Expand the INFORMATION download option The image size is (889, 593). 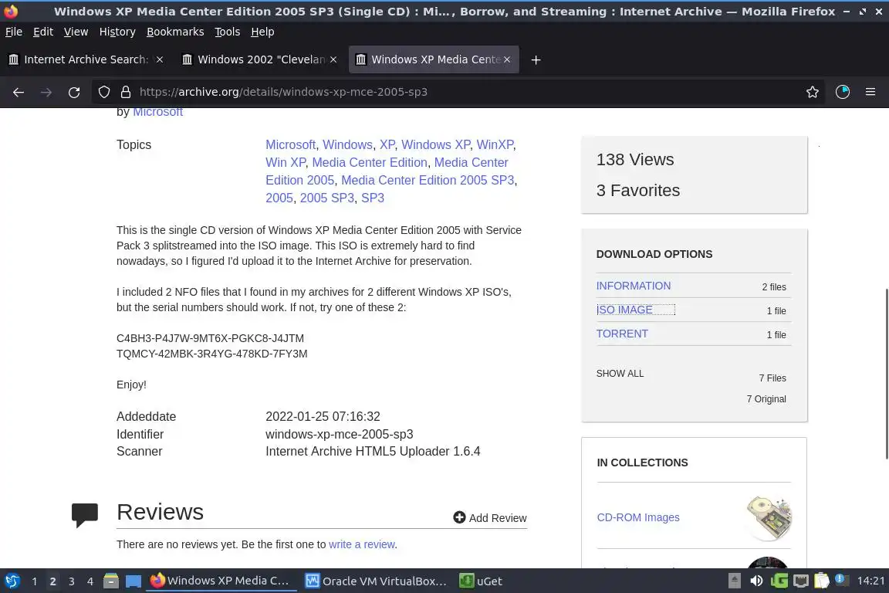tap(634, 286)
